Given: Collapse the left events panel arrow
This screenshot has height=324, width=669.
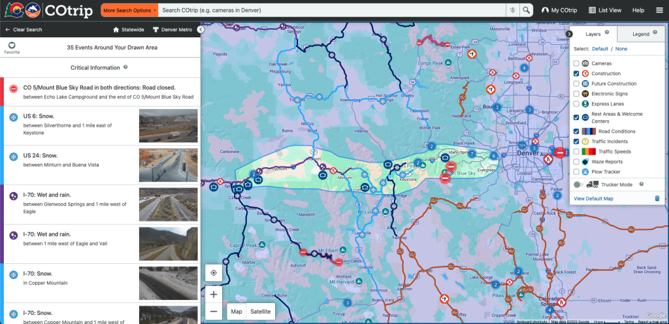Looking at the screenshot, I should click(201, 29).
